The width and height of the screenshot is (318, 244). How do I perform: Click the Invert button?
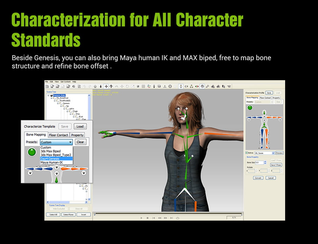point(84,214)
